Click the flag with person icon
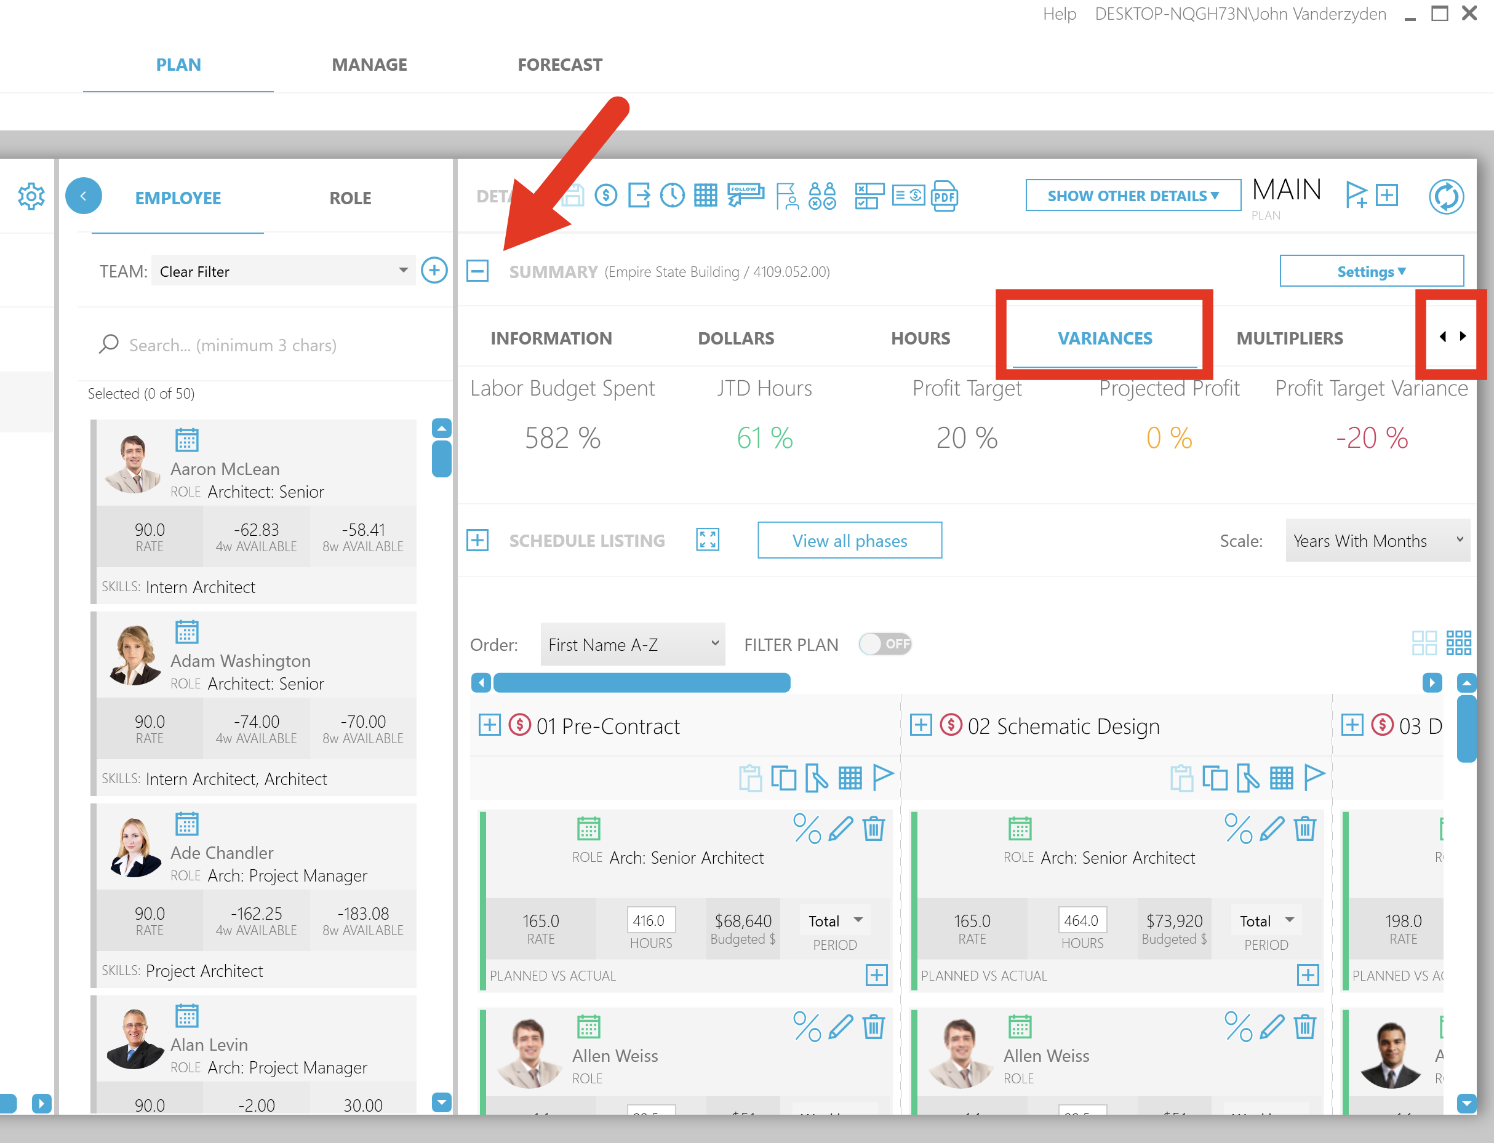 (x=787, y=197)
